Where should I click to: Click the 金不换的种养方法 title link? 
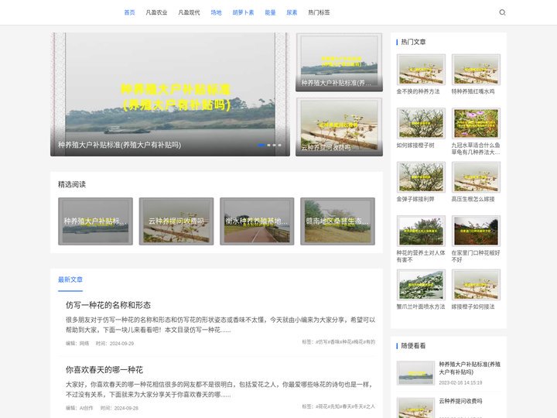pyautogui.click(x=418, y=91)
